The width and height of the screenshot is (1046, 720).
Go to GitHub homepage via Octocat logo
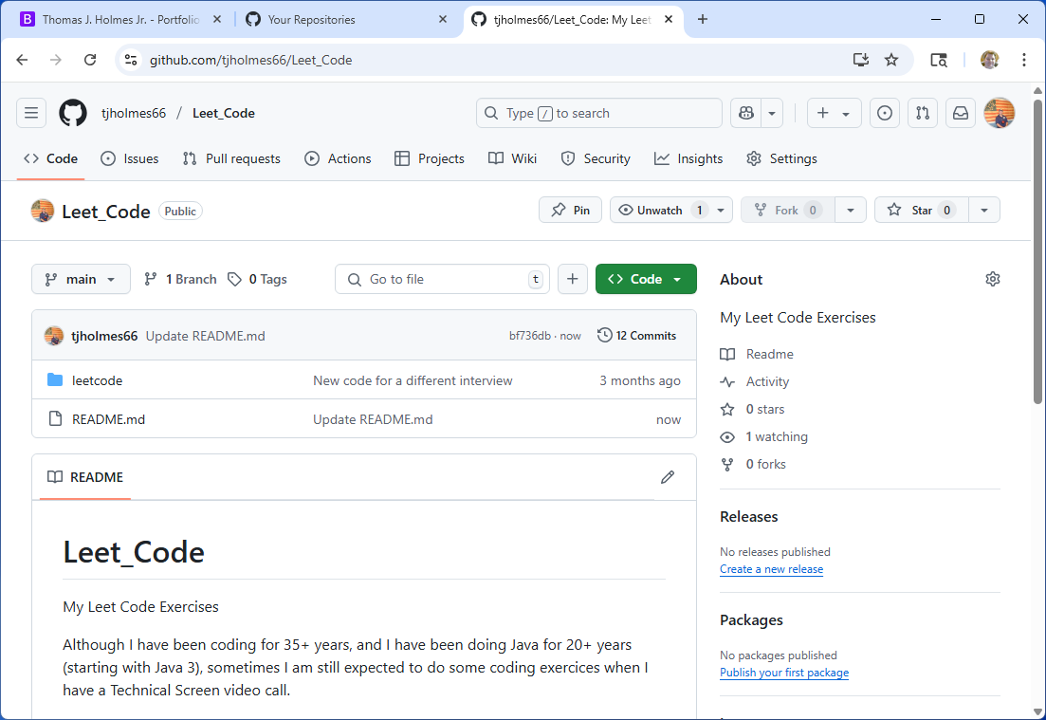pos(73,114)
